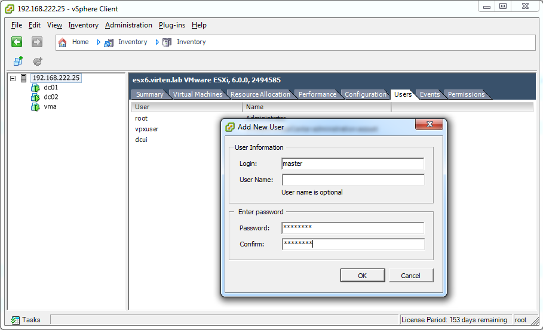Expand the arrow after Home breadcrumb
543x330 pixels.
[x=99, y=42]
